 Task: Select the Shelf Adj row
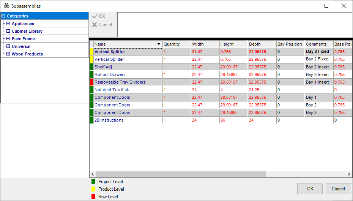(x=221, y=67)
